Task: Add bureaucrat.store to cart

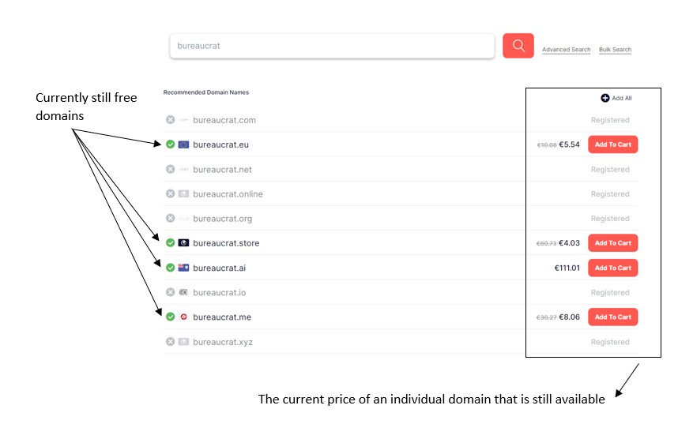Action: pyautogui.click(x=612, y=243)
